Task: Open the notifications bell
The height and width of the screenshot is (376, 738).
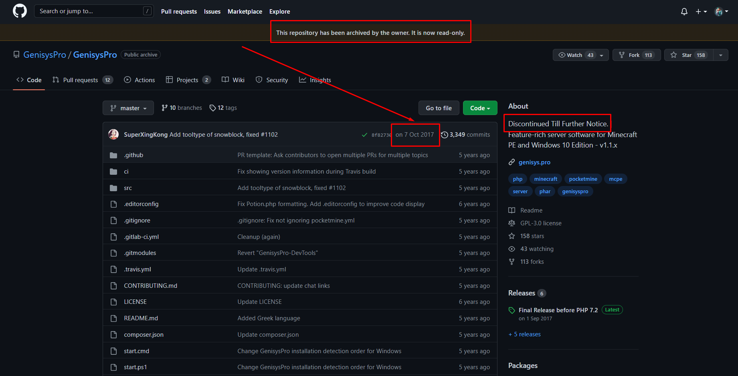Action: pyautogui.click(x=684, y=12)
